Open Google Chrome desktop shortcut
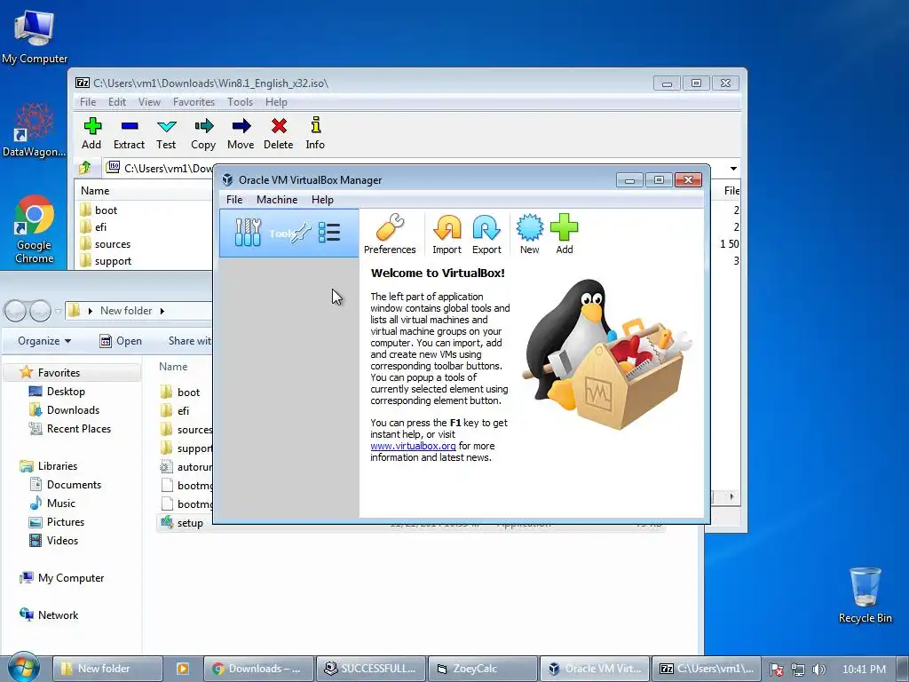The image size is (909, 682). tap(35, 230)
